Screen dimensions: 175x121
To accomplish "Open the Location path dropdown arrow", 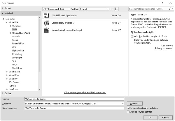I will click(123, 104).
